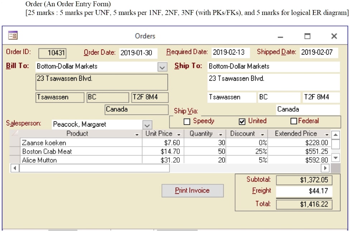This screenshot has width=350, height=232.
Task: Open the Bill To company dropdown
Action: coord(162,67)
